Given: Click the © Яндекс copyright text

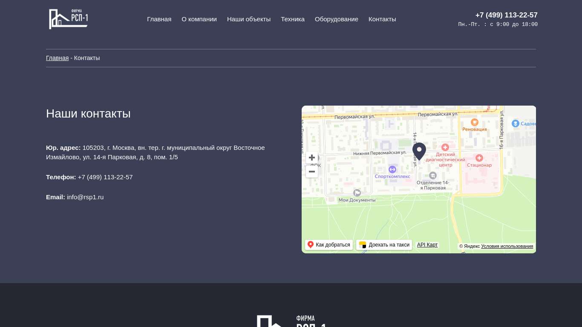Looking at the screenshot, I should point(470,246).
